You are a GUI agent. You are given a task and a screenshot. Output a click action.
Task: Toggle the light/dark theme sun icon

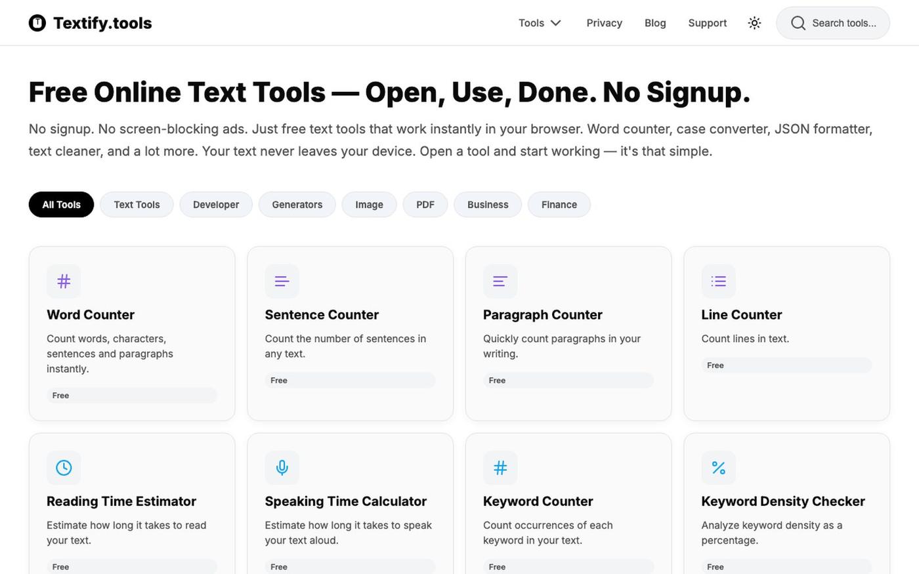click(754, 23)
